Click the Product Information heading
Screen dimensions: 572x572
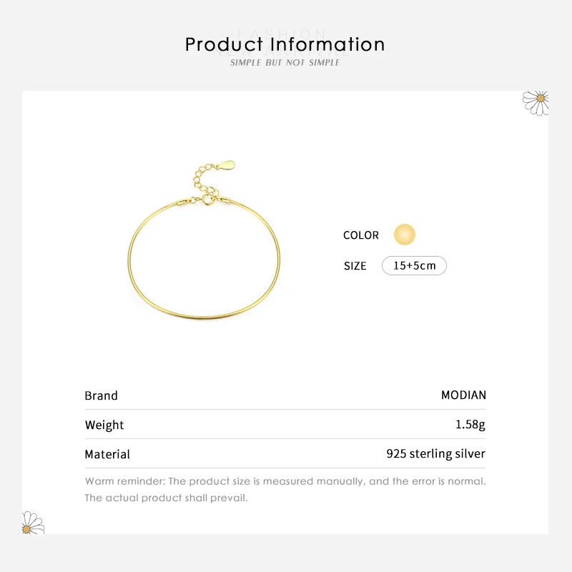point(285,44)
